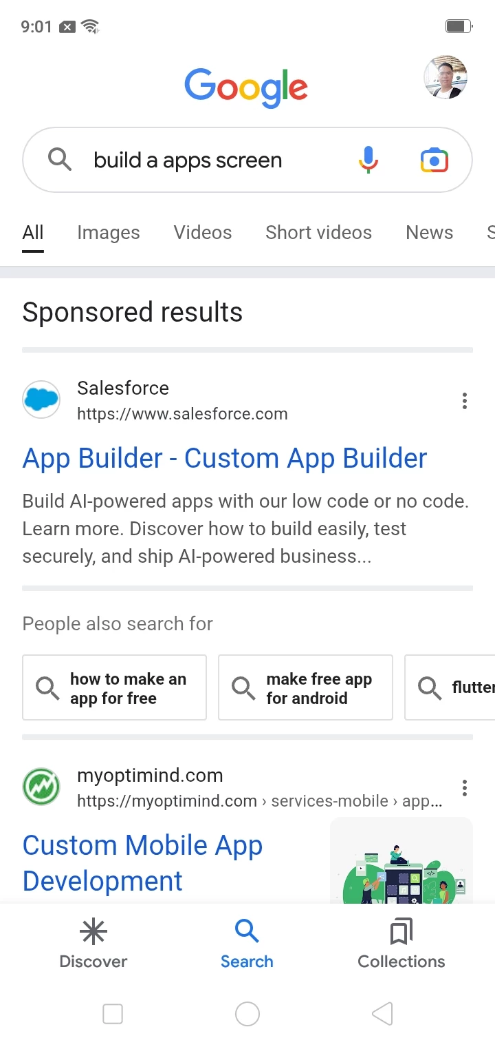Open Collections bookmark icon

(401, 933)
